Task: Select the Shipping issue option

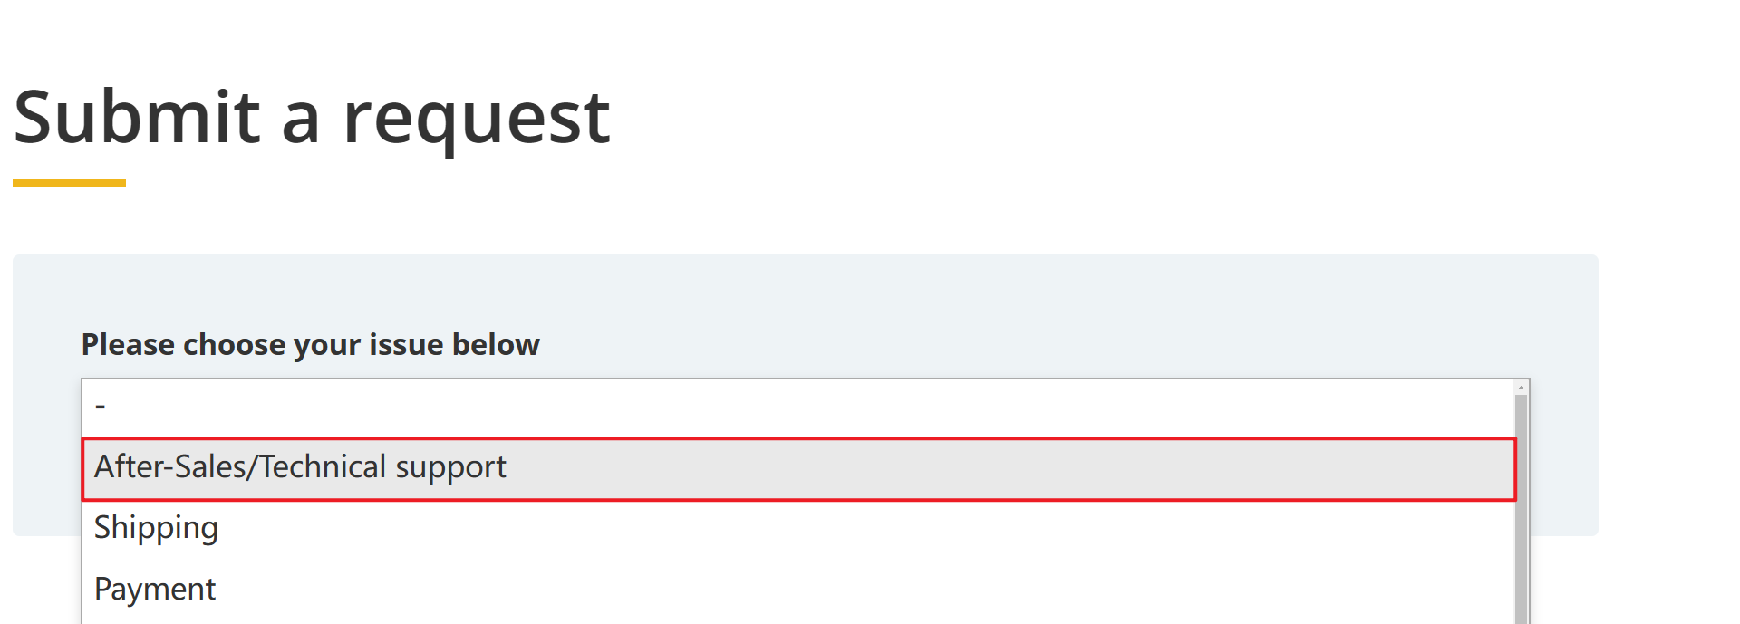Action: coord(157,528)
